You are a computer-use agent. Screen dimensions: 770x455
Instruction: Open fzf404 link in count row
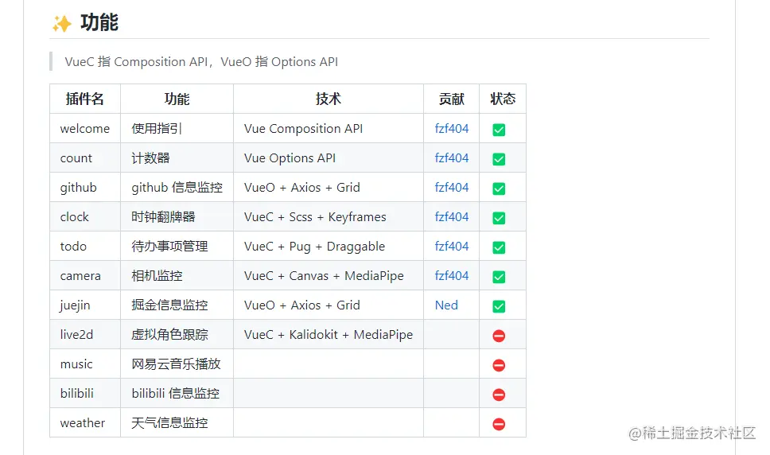point(451,158)
